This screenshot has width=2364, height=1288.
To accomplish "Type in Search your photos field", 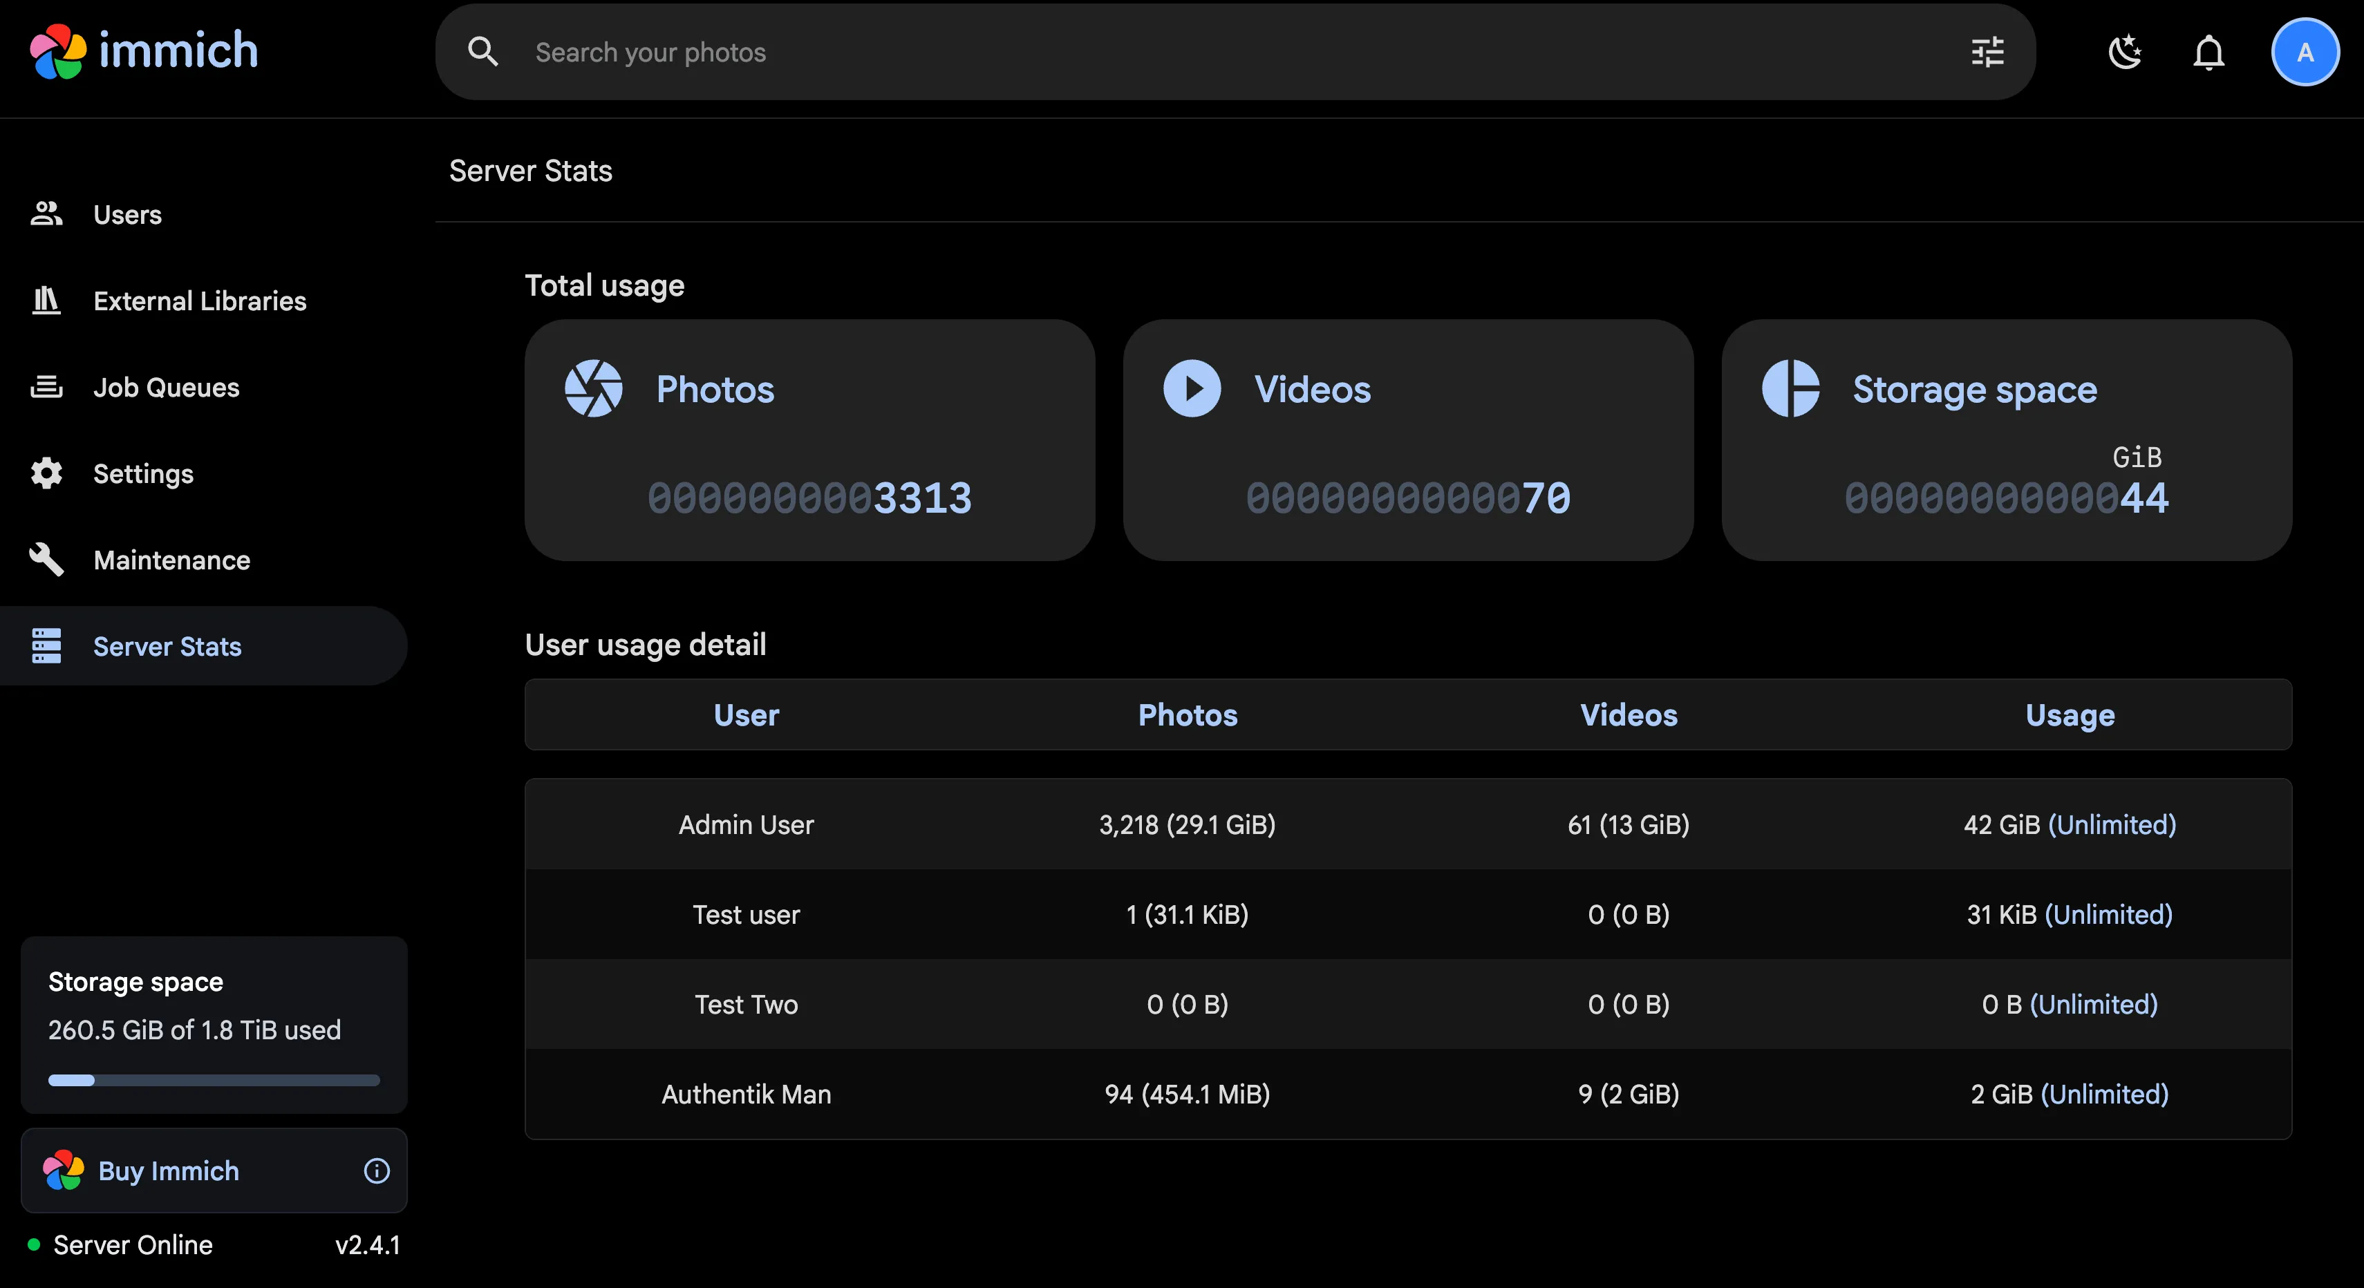I will tap(1193, 53).
